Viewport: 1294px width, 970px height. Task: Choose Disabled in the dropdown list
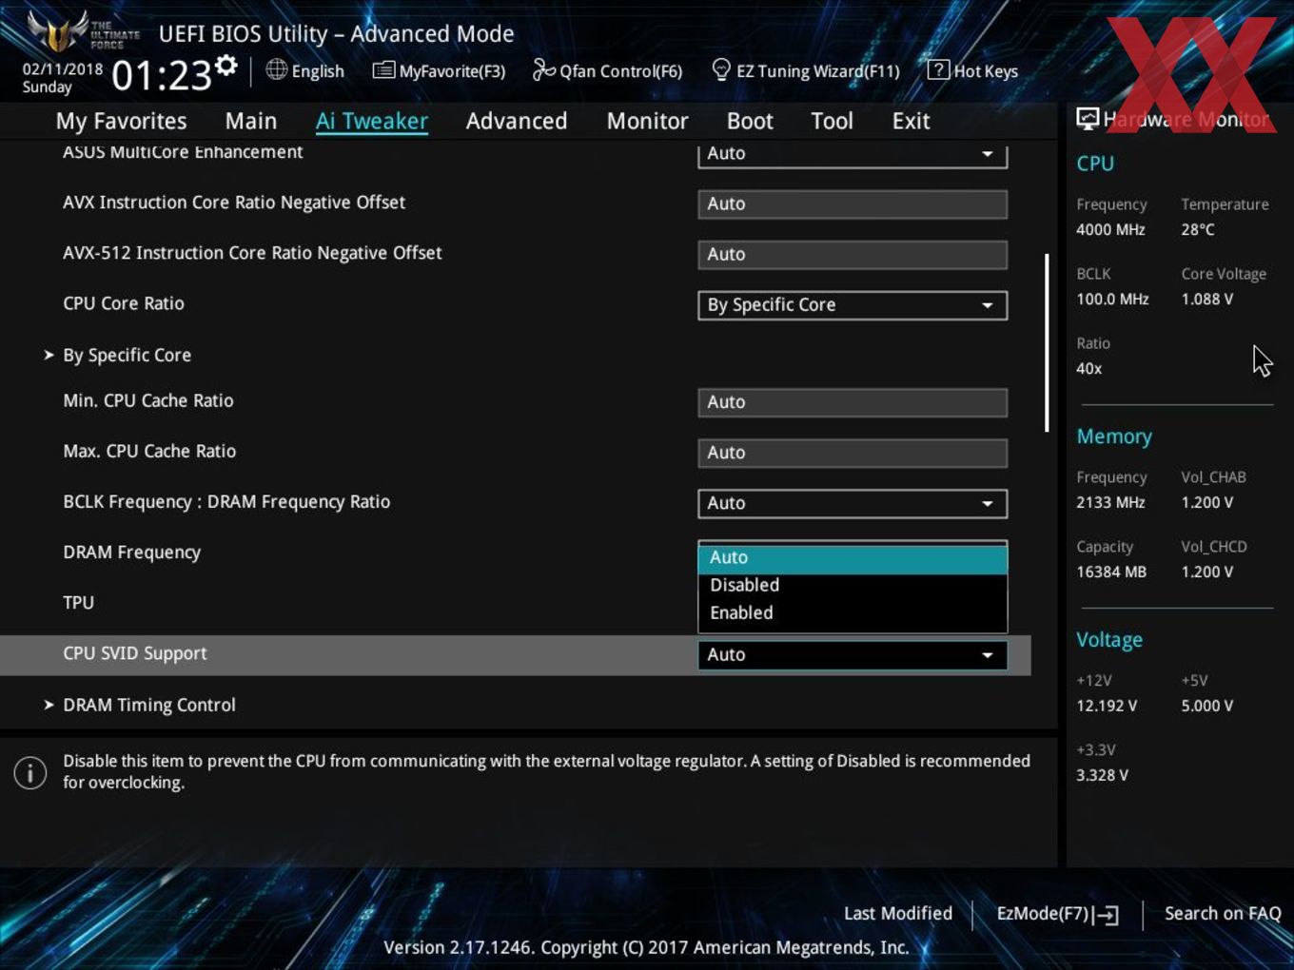click(853, 585)
